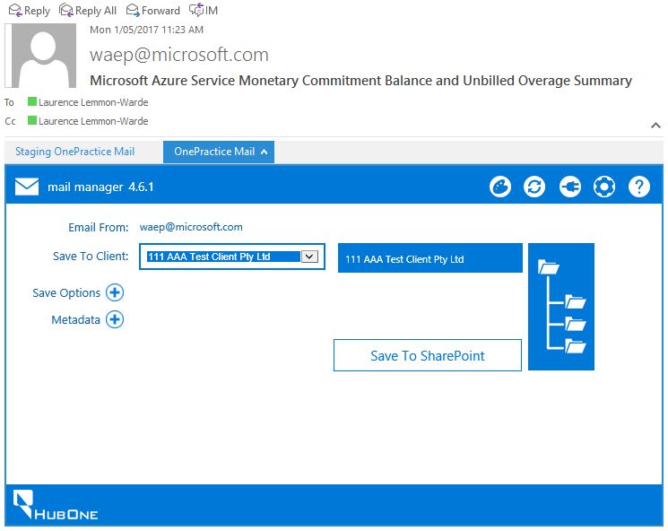Click the refresh sync icon
The height and width of the screenshot is (531, 668).
coord(534,187)
